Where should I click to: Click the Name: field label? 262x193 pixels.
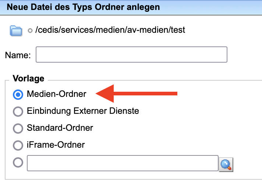[x=18, y=55]
